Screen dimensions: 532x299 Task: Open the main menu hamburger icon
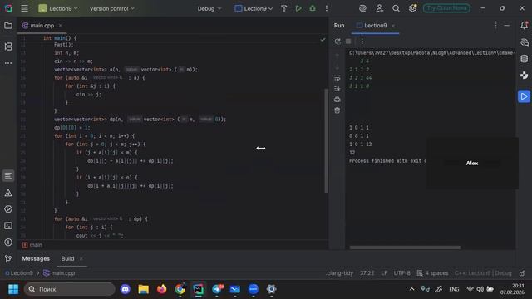tap(24, 8)
